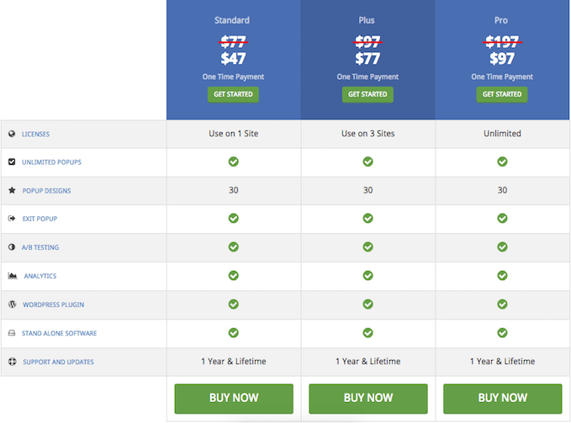Click the chart icon beside Analytics
The width and height of the screenshot is (571, 423).
tap(13, 276)
